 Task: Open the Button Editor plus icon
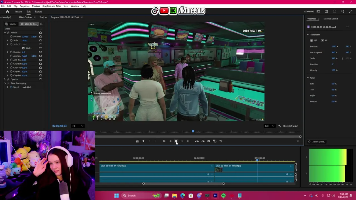(298, 141)
